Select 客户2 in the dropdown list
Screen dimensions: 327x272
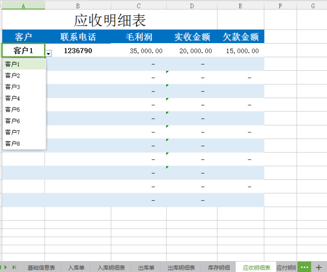point(24,75)
